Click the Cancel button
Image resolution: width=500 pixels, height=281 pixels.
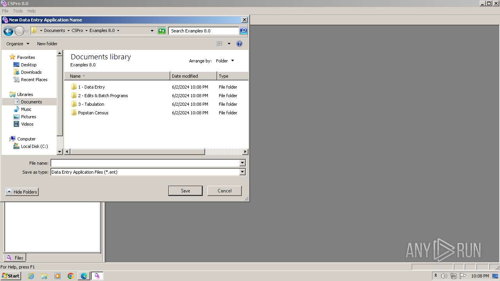point(224,191)
